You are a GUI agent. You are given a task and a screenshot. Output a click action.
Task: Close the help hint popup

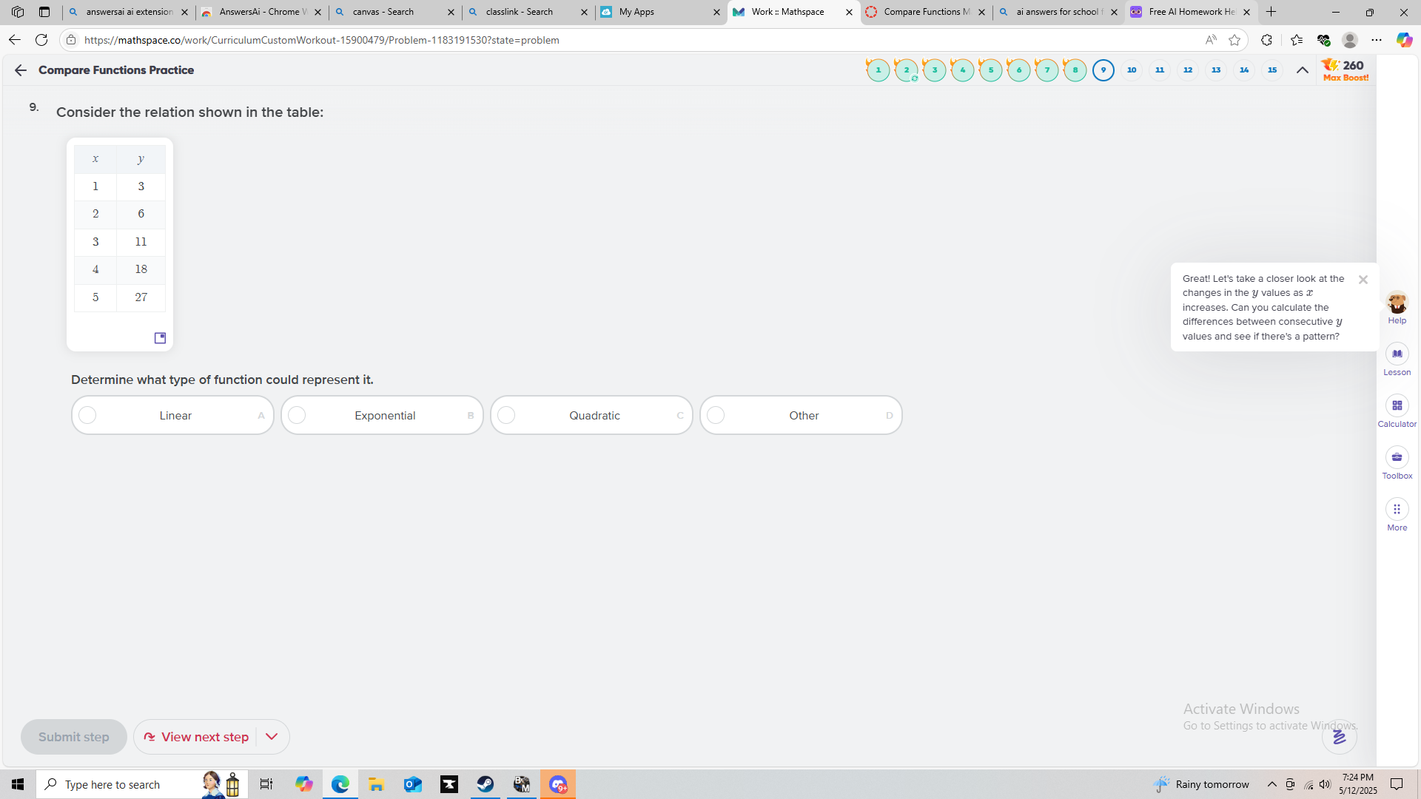(1363, 280)
